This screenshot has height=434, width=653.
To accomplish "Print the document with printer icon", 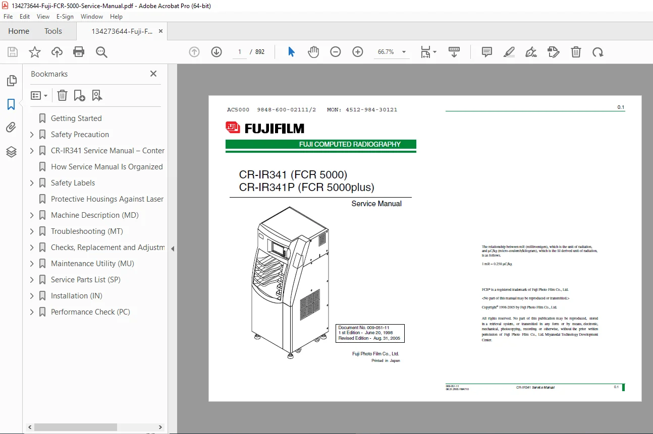I will point(79,52).
